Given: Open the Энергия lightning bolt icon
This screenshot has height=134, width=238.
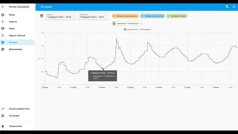Looking at the screenshot, I should tap(3, 22).
